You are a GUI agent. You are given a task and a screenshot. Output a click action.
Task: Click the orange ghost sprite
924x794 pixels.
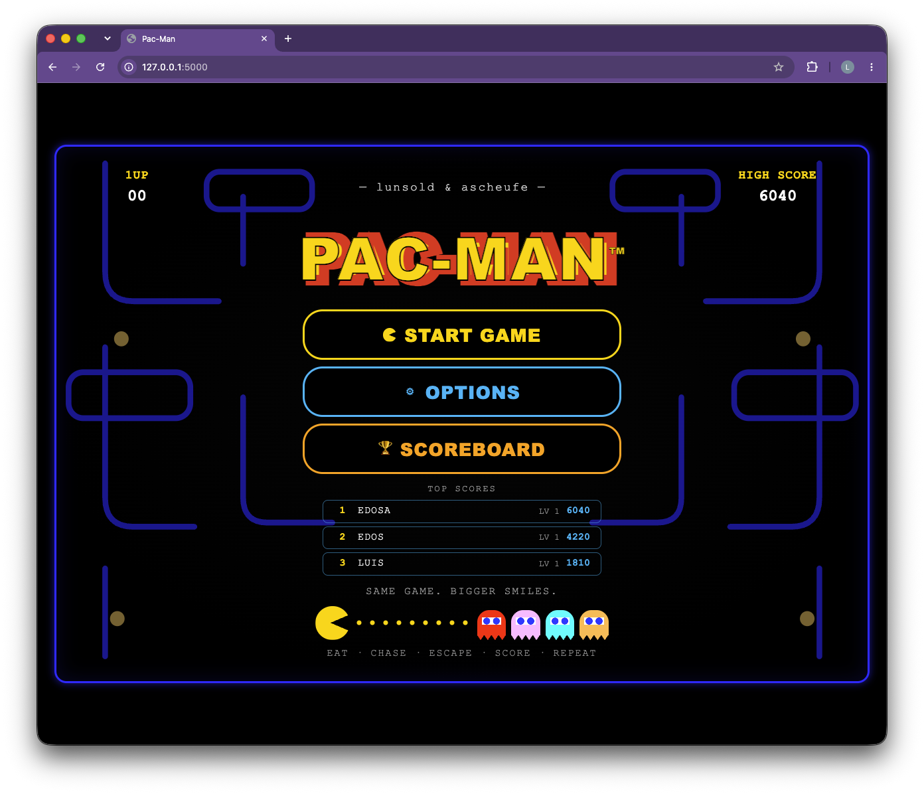click(x=594, y=625)
